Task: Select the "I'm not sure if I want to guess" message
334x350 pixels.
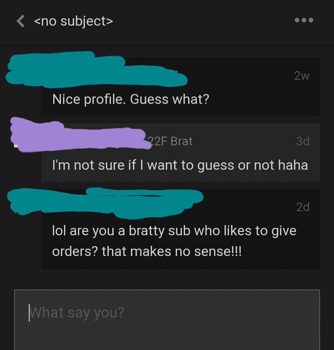Action: (180, 165)
